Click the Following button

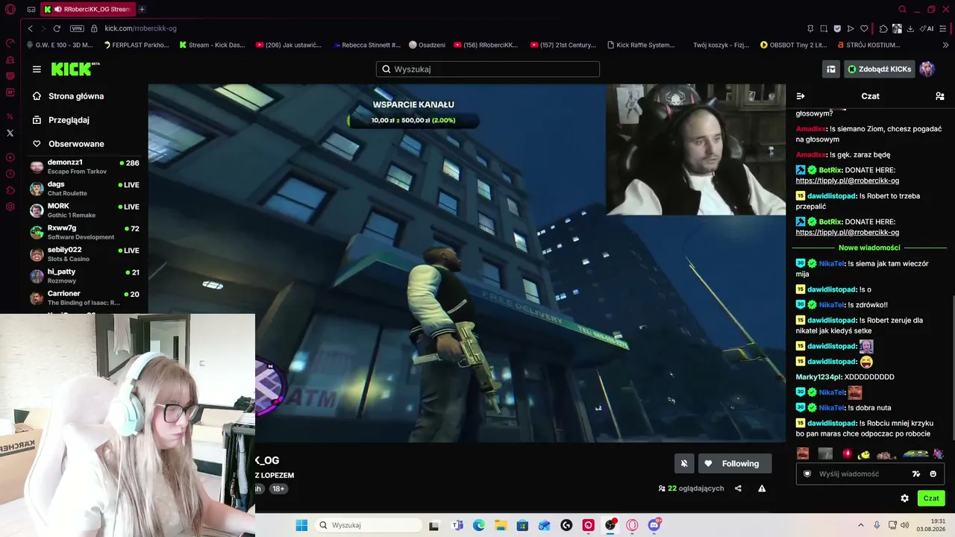(735, 463)
